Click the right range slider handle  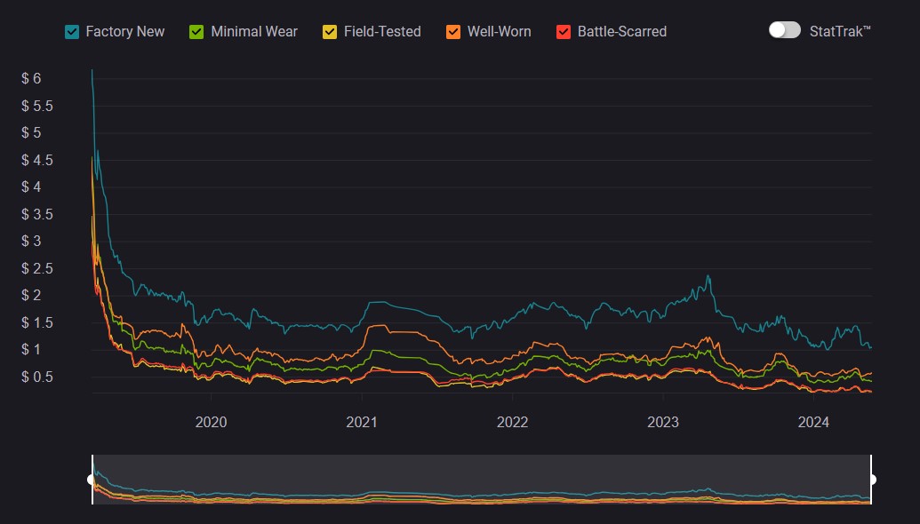(x=871, y=480)
